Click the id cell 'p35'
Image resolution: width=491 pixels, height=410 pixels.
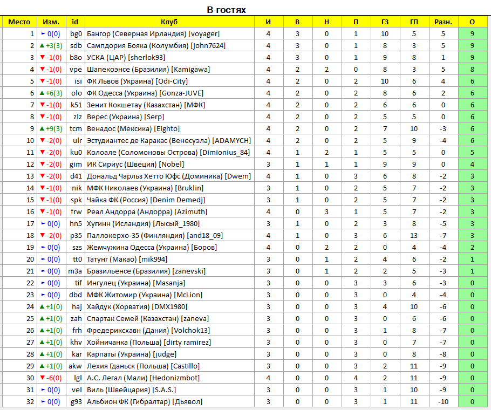[76, 236]
